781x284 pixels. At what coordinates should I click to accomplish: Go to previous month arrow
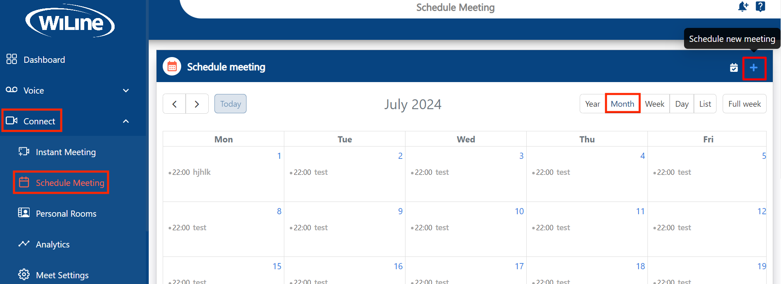click(x=175, y=104)
